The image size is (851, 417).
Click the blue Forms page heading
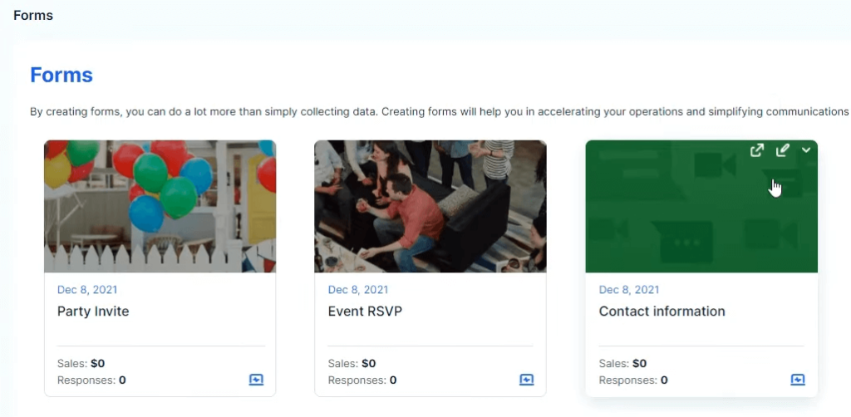(61, 75)
